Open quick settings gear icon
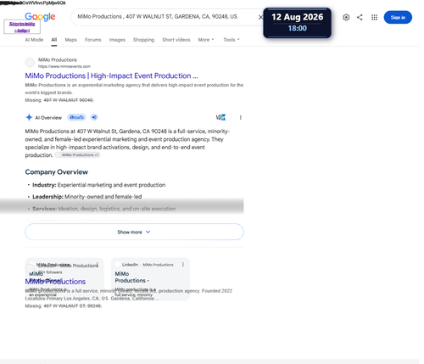 click(346, 17)
